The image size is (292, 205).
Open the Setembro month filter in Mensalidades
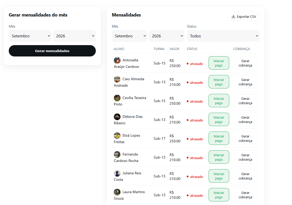130,36
